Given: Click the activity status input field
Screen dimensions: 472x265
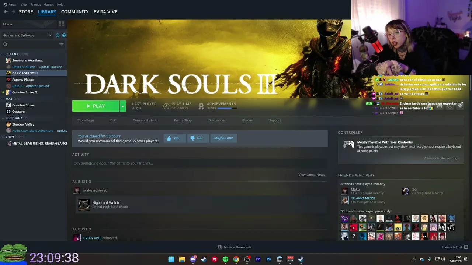Looking at the screenshot, I should tap(200, 163).
